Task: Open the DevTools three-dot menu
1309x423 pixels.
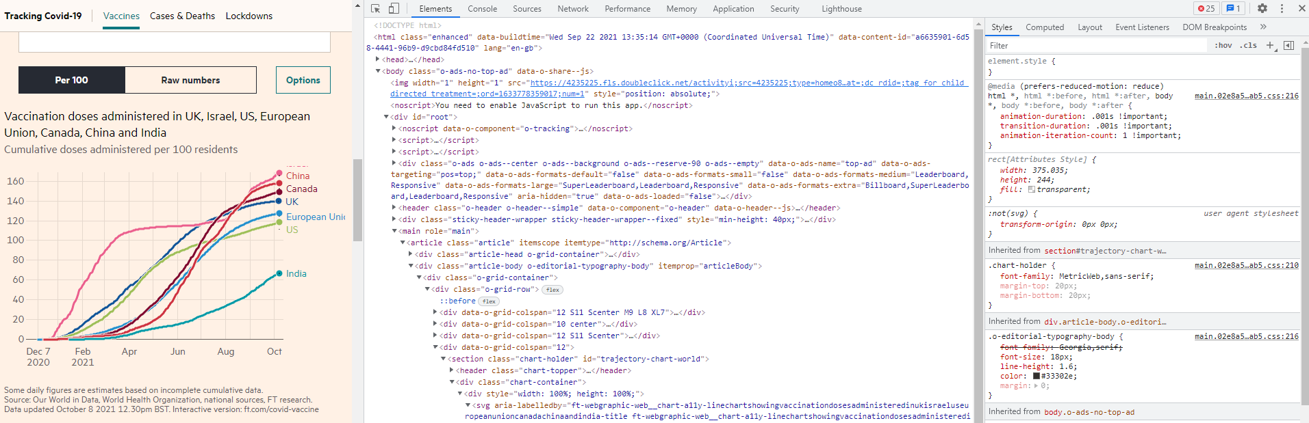Action: point(1282,9)
